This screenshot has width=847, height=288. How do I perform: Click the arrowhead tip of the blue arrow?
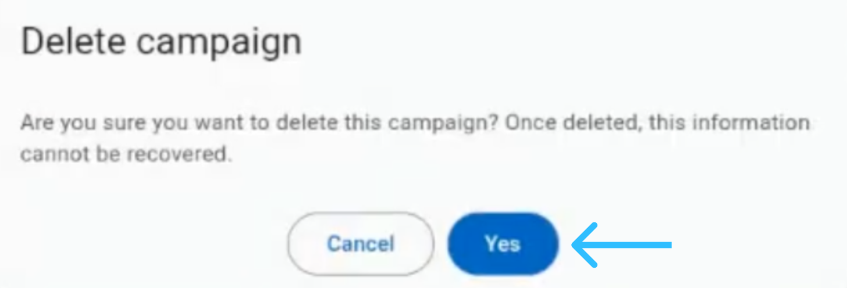click(576, 244)
